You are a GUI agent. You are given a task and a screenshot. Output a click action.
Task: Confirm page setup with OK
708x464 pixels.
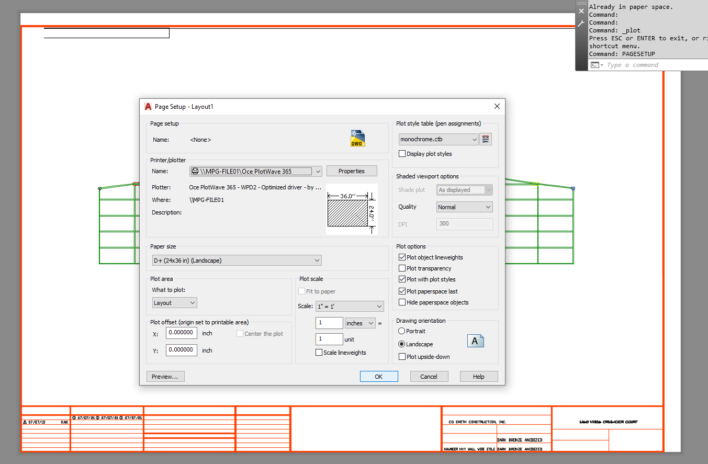[x=378, y=376]
